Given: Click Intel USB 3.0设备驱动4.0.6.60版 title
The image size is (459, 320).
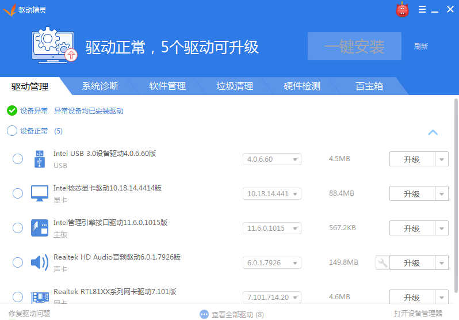Looking at the screenshot, I should point(105,153).
